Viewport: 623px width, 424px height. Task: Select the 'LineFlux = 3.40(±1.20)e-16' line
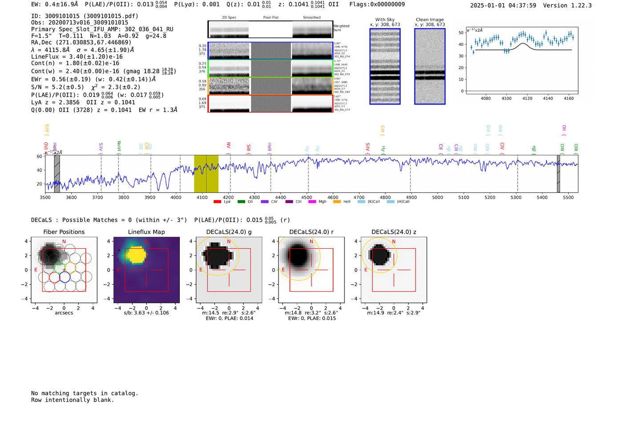point(77,57)
